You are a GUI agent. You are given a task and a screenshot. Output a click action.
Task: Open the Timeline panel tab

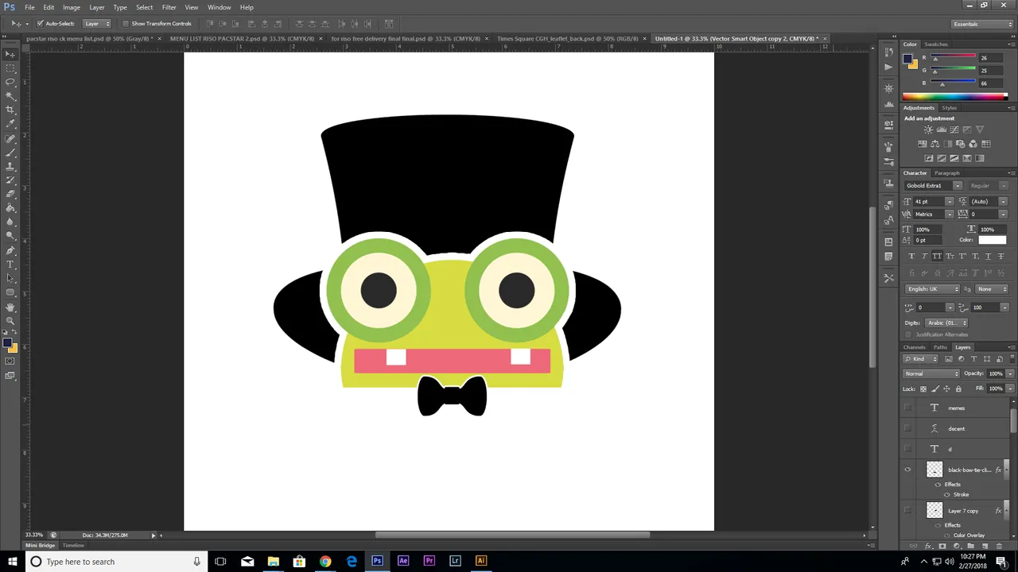[x=73, y=546]
